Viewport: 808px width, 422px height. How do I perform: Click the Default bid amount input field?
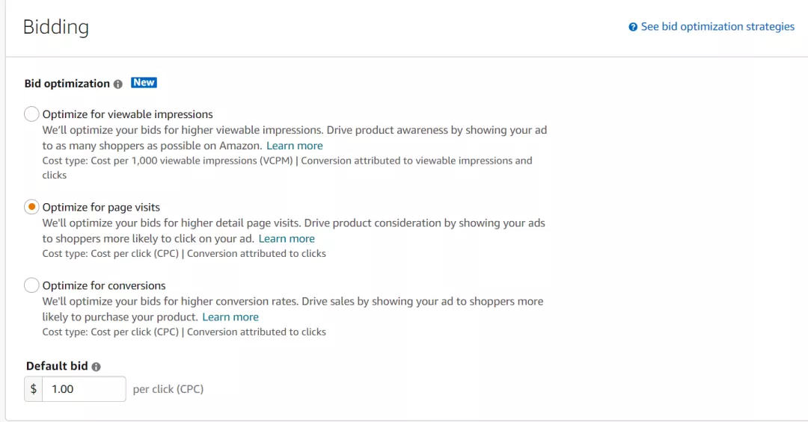(83, 389)
